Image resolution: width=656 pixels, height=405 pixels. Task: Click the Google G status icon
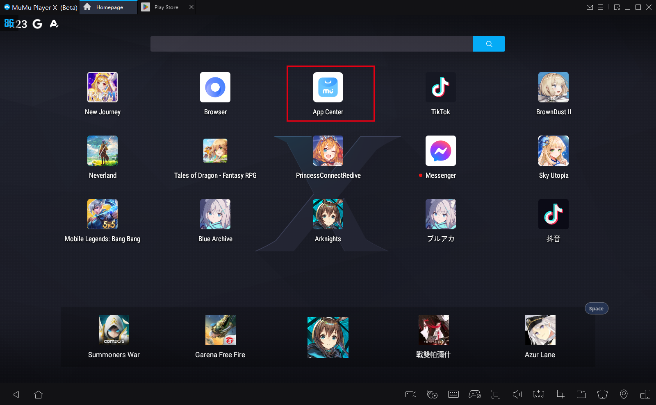click(37, 24)
